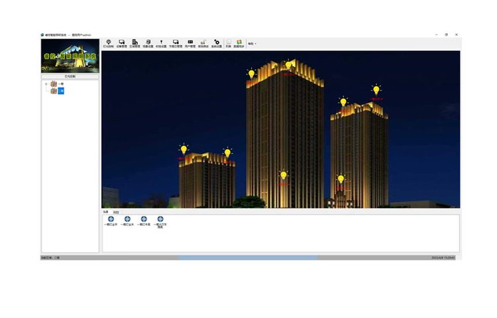Open system settings gear icon in toolbar
Screen dimensions: 497x318
(x=216, y=43)
